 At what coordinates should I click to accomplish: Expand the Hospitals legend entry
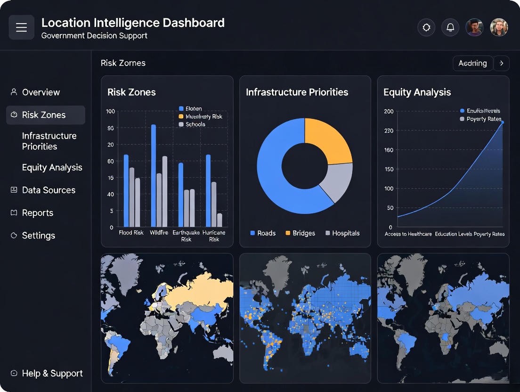[343, 233]
